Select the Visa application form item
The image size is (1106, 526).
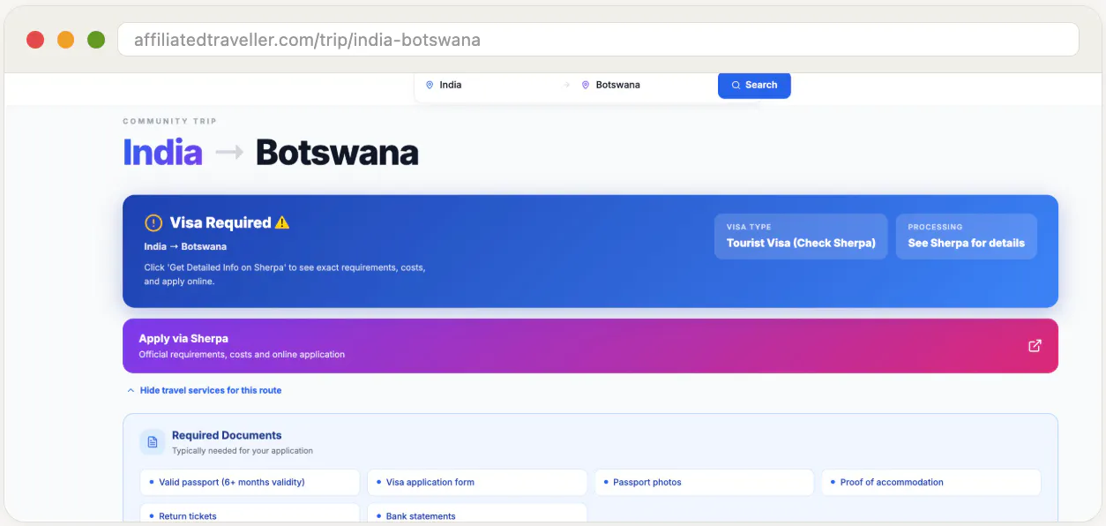click(x=477, y=483)
